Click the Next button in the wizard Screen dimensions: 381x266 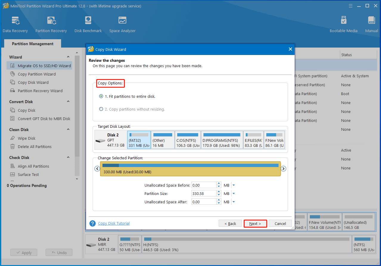255,223
